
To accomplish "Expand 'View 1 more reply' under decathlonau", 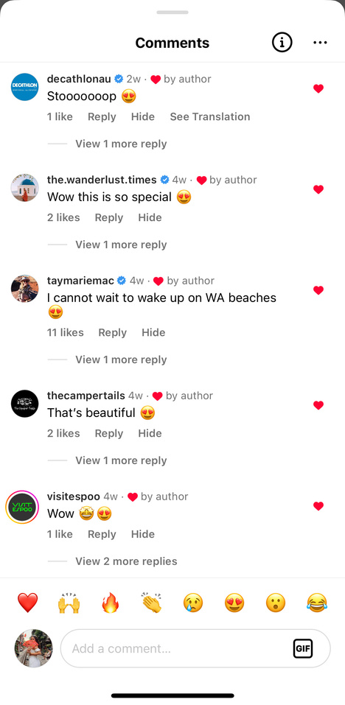I will (121, 144).
